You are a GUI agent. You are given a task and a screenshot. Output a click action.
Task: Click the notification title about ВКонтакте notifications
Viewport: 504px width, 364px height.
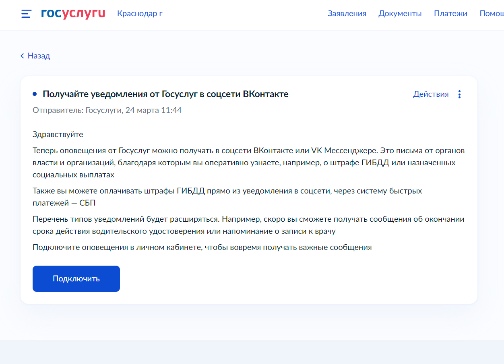point(165,94)
